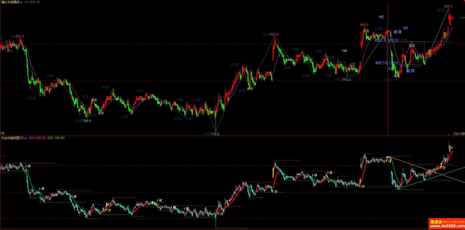
Task: Click the 顶背 top divergence label
Action: [x=398, y=32]
